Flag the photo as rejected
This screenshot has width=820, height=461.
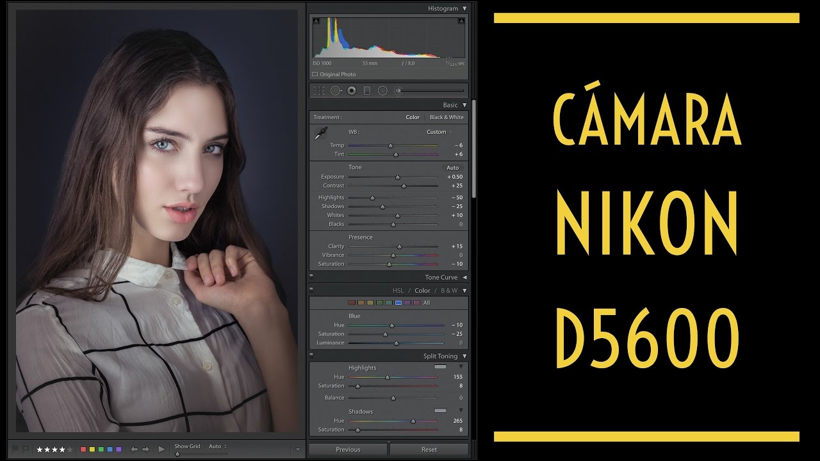[26, 449]
